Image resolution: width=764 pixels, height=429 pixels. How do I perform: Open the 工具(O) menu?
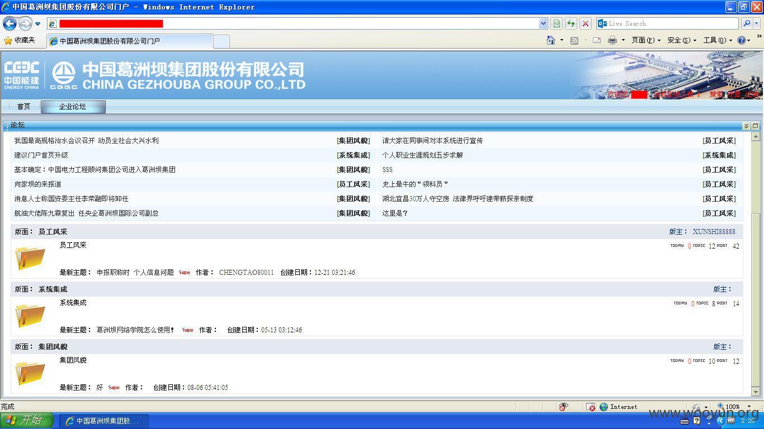click(718, 40)
